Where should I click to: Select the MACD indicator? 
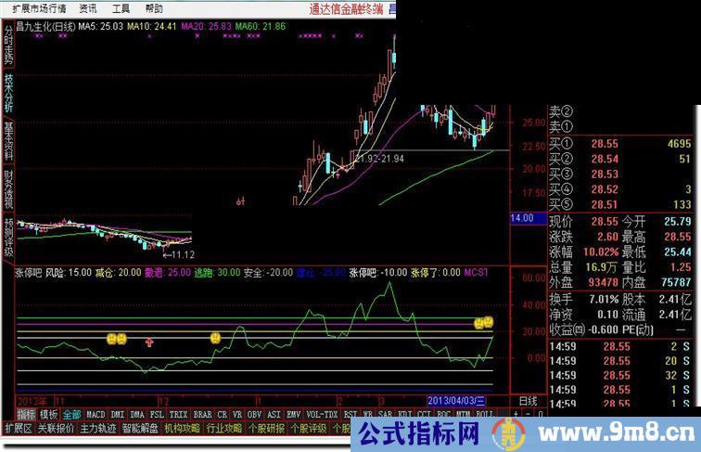point(96,414)
